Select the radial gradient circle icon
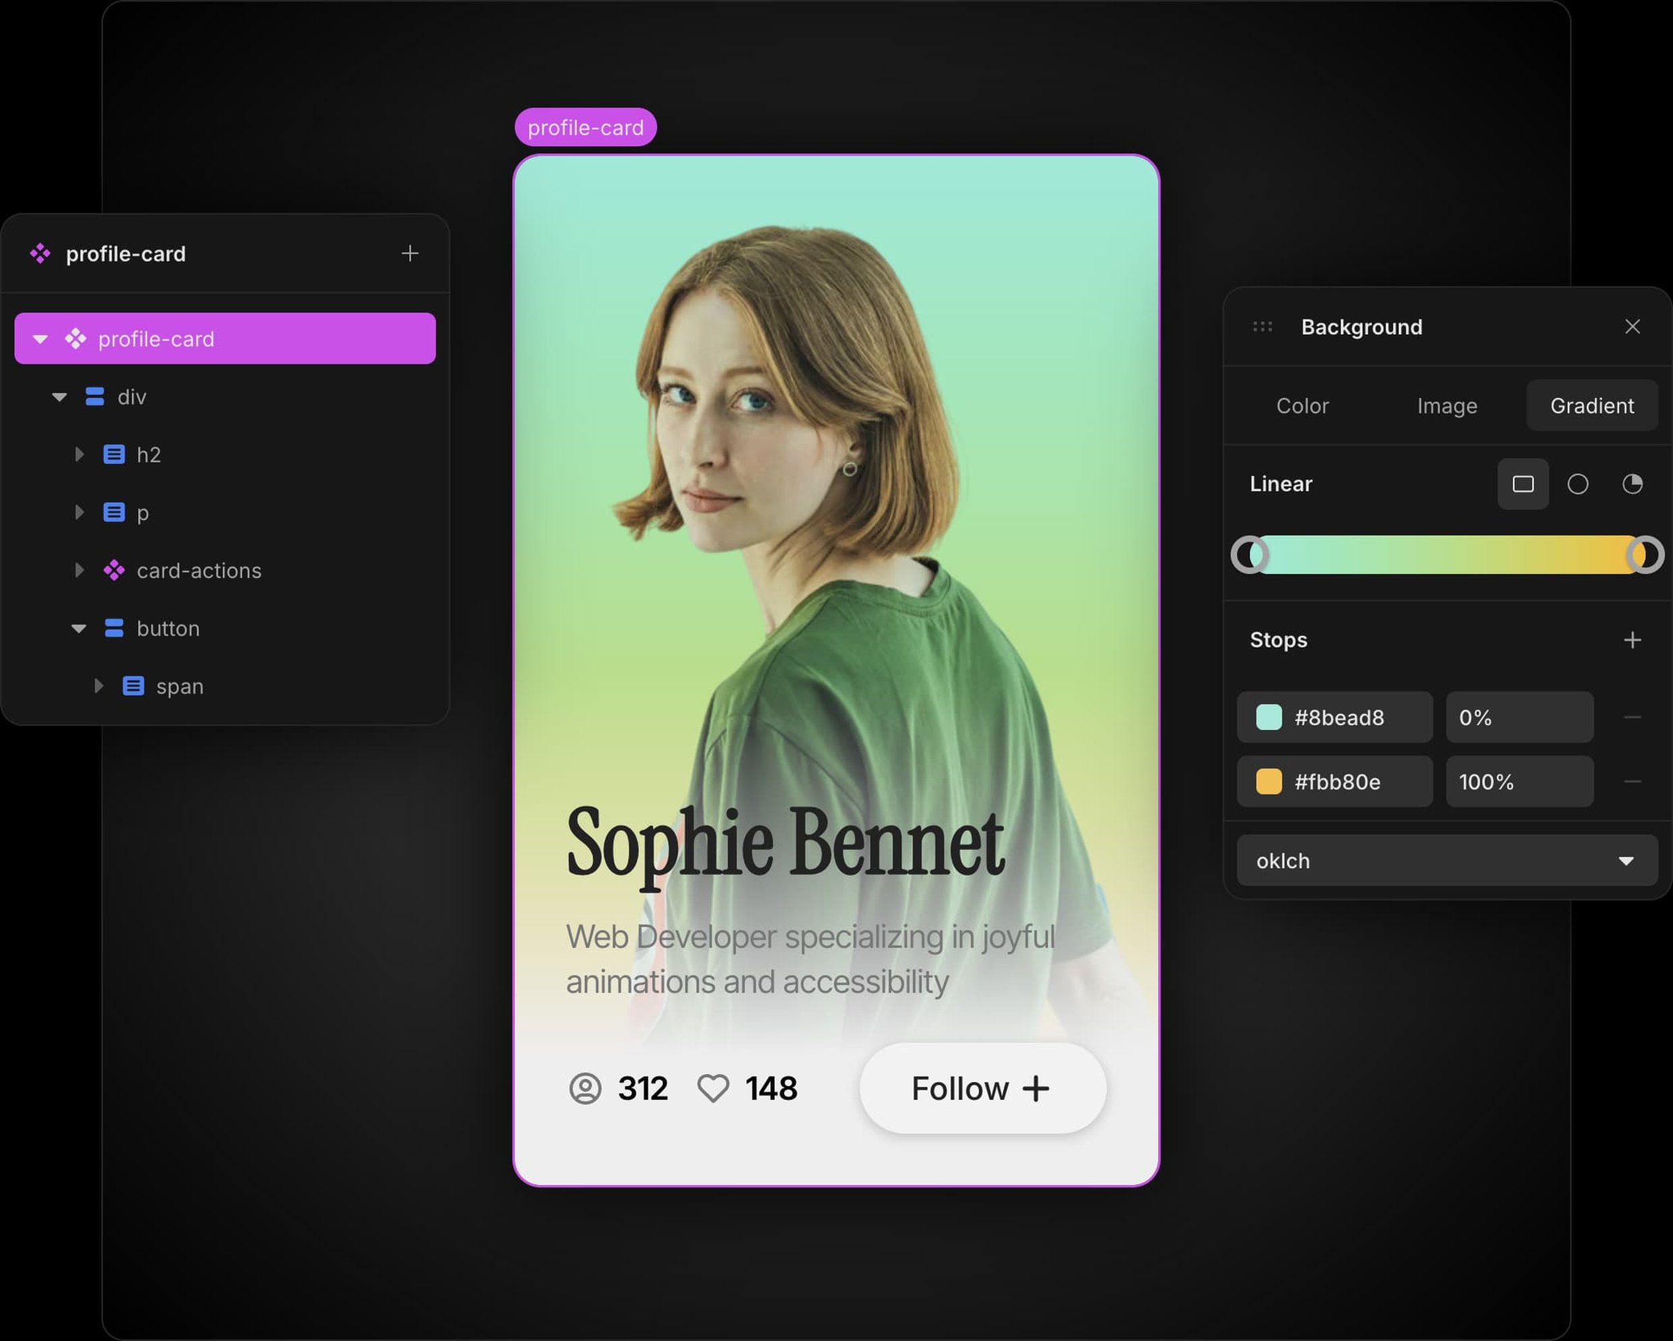1673x1341 pixels. [x=1578, y=484]
